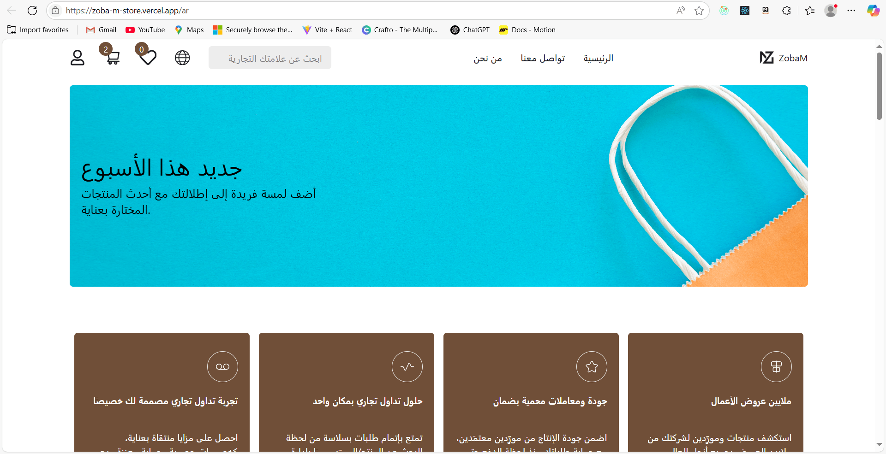Viewport: 886px width, 454px height.
Task: Open Vite + React bookmark
Action: (x=327, y=30)
